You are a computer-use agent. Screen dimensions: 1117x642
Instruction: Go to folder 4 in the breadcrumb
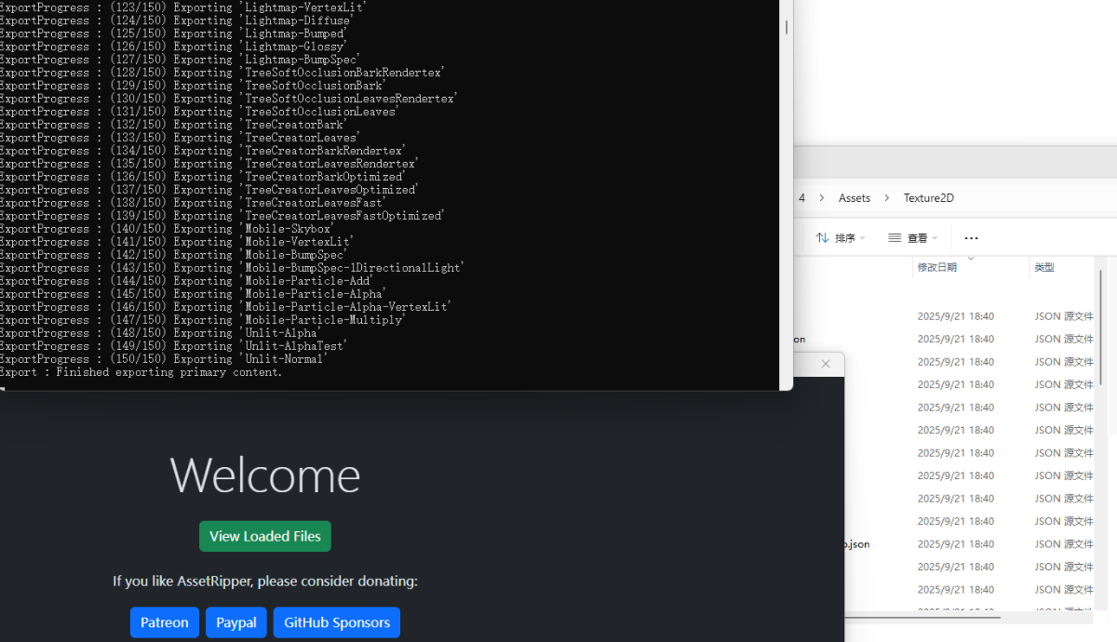click(x=801, y=198)
